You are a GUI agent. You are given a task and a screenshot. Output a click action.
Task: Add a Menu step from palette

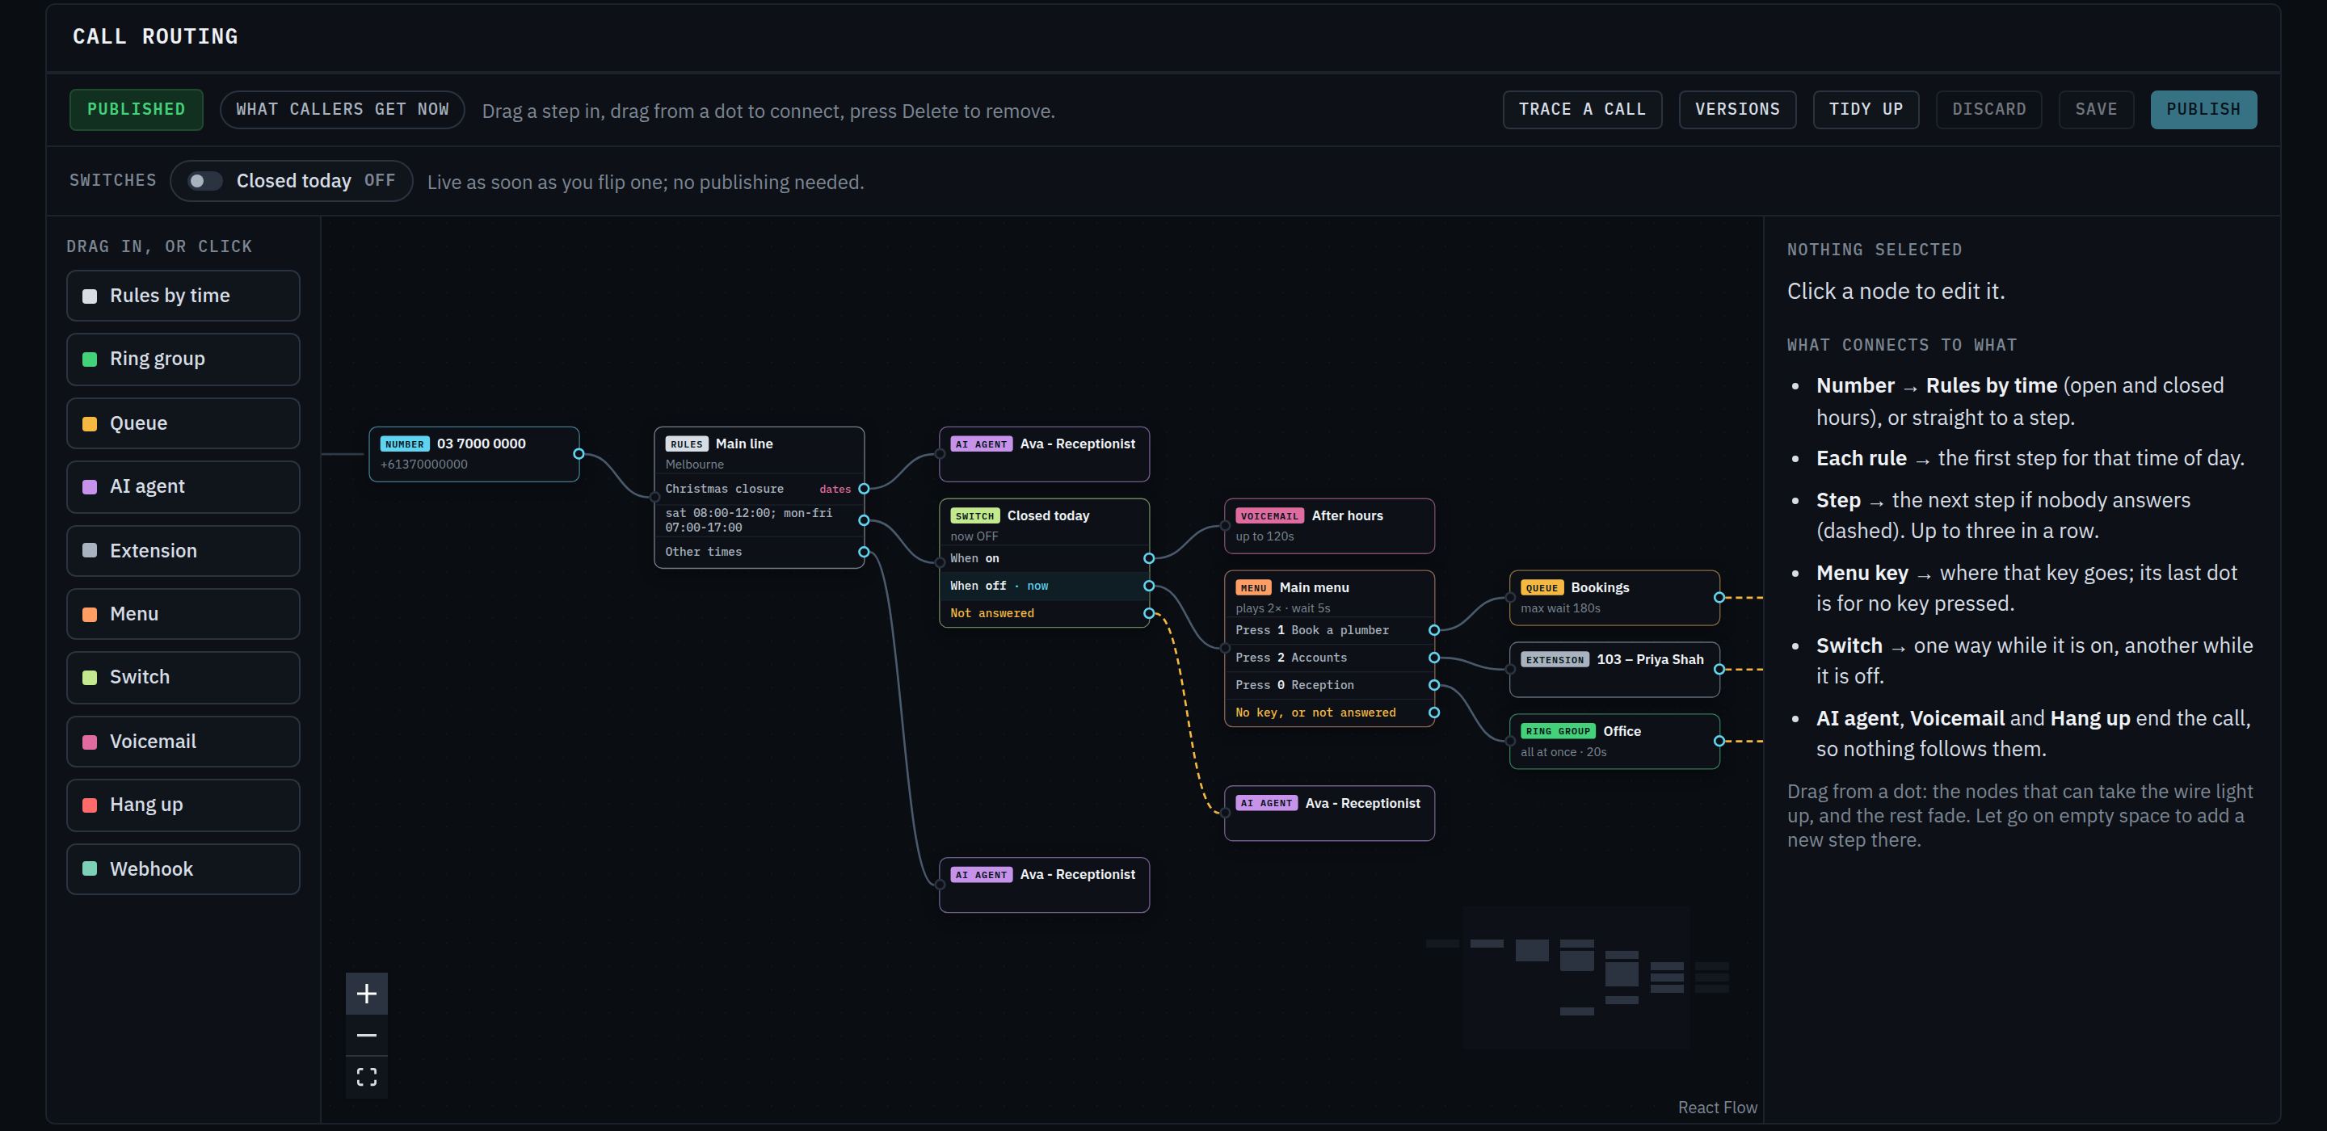183,613
